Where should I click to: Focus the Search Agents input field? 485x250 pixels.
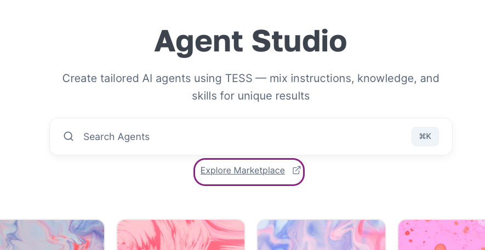point(251,136)
